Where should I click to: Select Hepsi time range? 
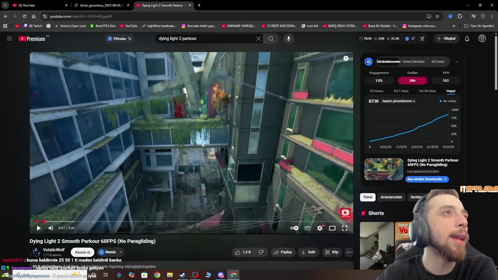coord(451,91)
